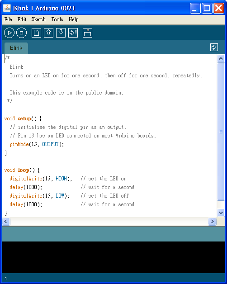Open the Tools menu
This screenshot has height=284, width=227.
[57, 19]
